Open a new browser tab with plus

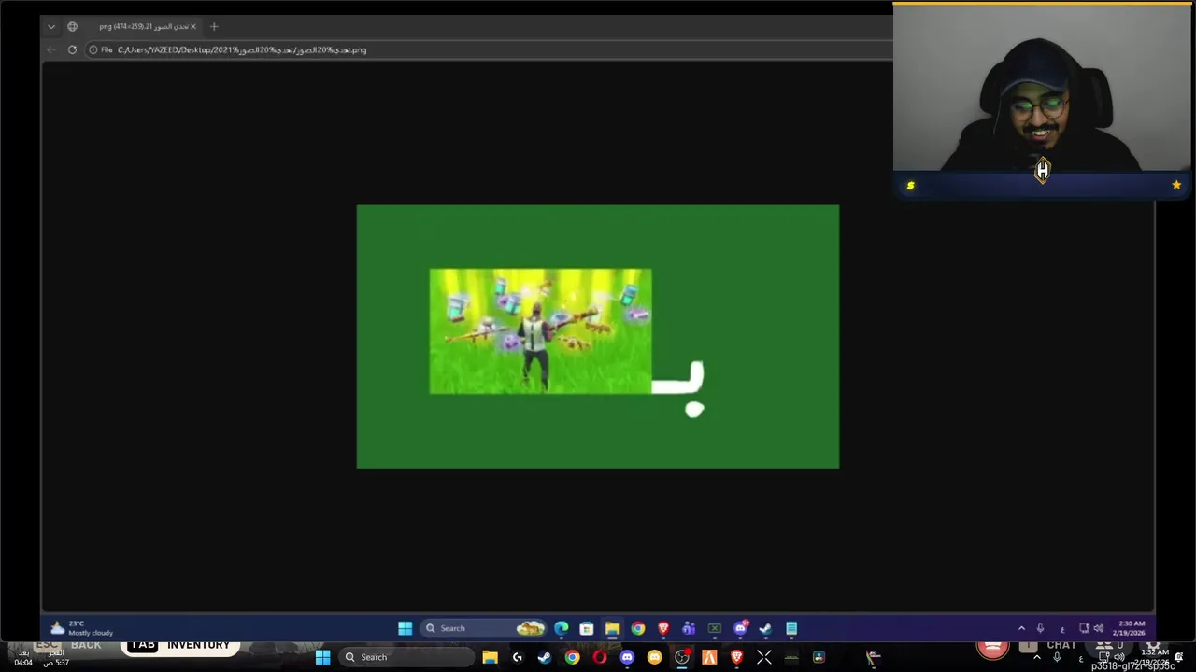tap(214, 26)
